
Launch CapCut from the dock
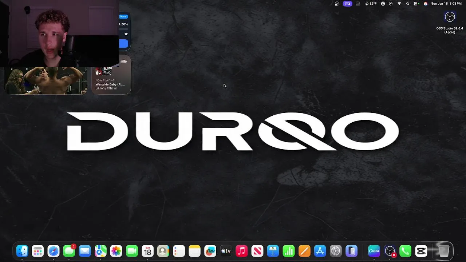[421, 251]
